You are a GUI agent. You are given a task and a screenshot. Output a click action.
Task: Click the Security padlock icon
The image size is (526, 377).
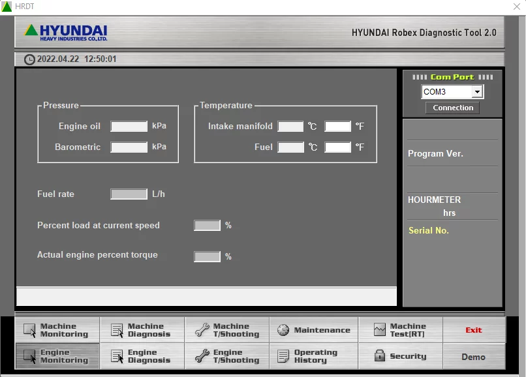[381, 357]
